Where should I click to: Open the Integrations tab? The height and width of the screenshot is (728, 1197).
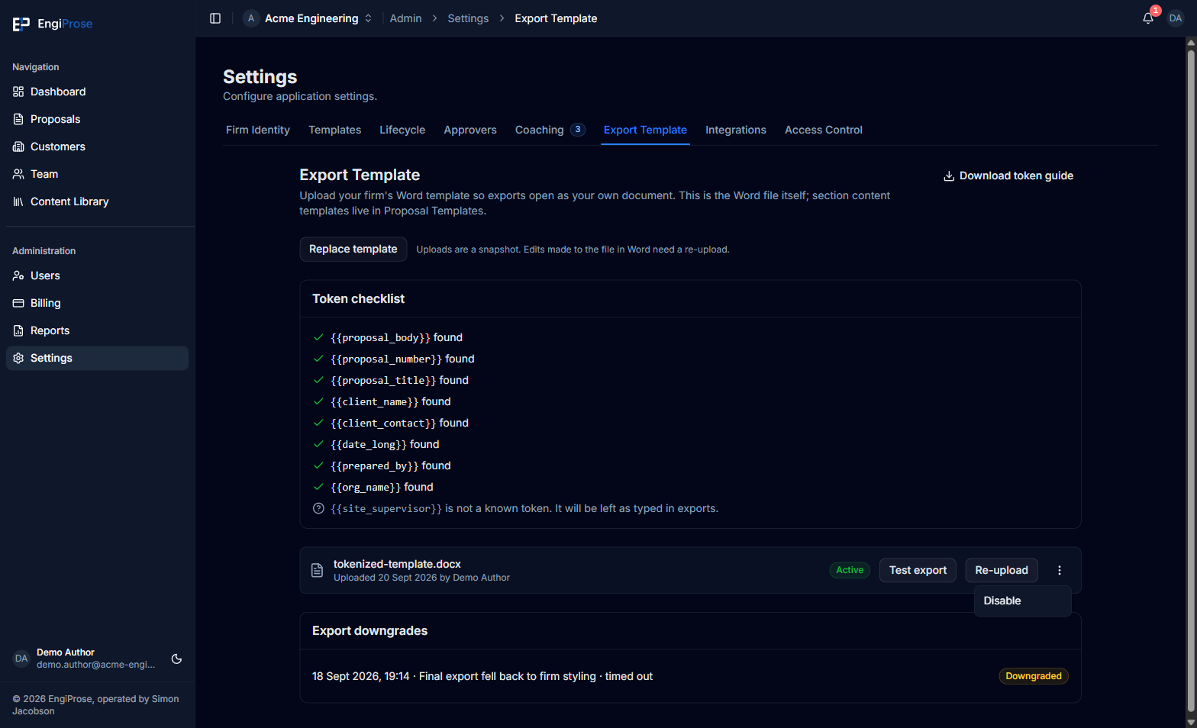(x=736, y=130)
